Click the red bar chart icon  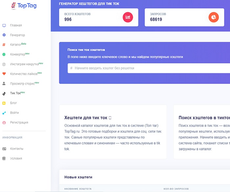128,17
